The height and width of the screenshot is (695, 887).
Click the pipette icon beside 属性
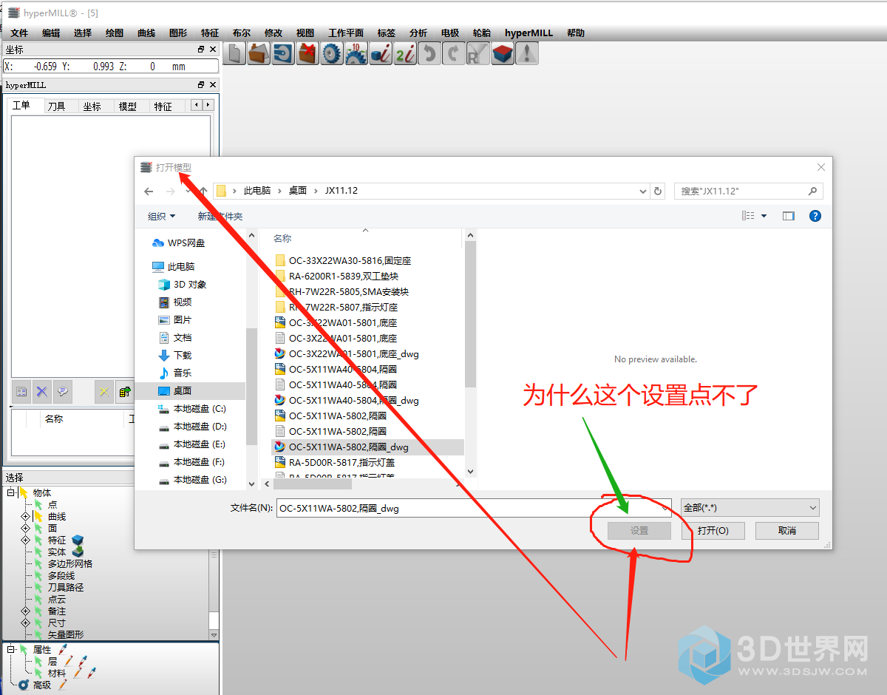pos(63,649)
